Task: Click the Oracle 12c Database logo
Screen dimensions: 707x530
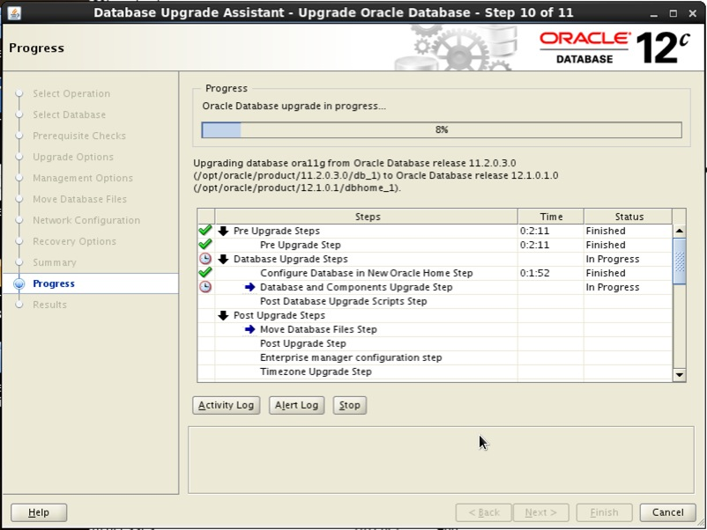Action: [x=615, y=48]
